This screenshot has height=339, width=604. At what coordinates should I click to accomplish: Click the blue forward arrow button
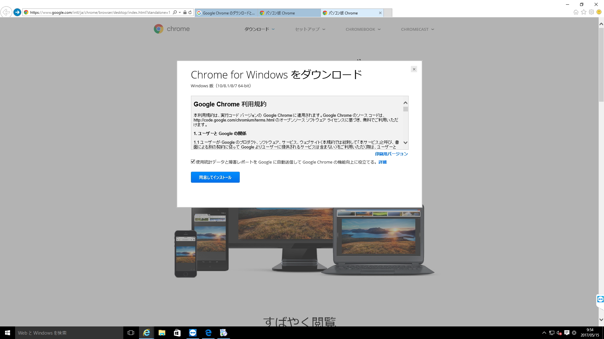[x=17, y=12]
